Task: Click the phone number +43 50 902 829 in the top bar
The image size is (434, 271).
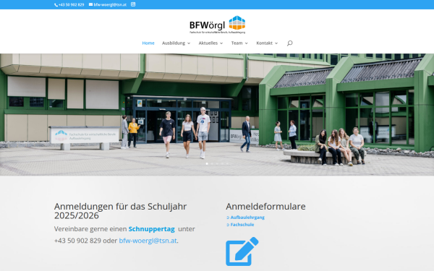Action: (x=71, y=5)
